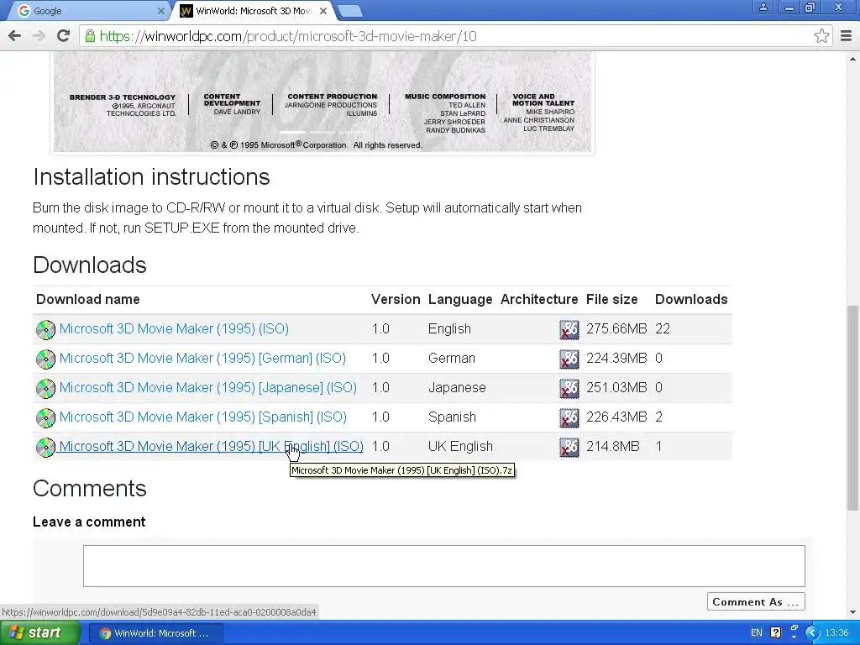The height and width of the screenshot is (645, 860).
Task: Click x86 icon in Spanish row
Action: (569, 418)
